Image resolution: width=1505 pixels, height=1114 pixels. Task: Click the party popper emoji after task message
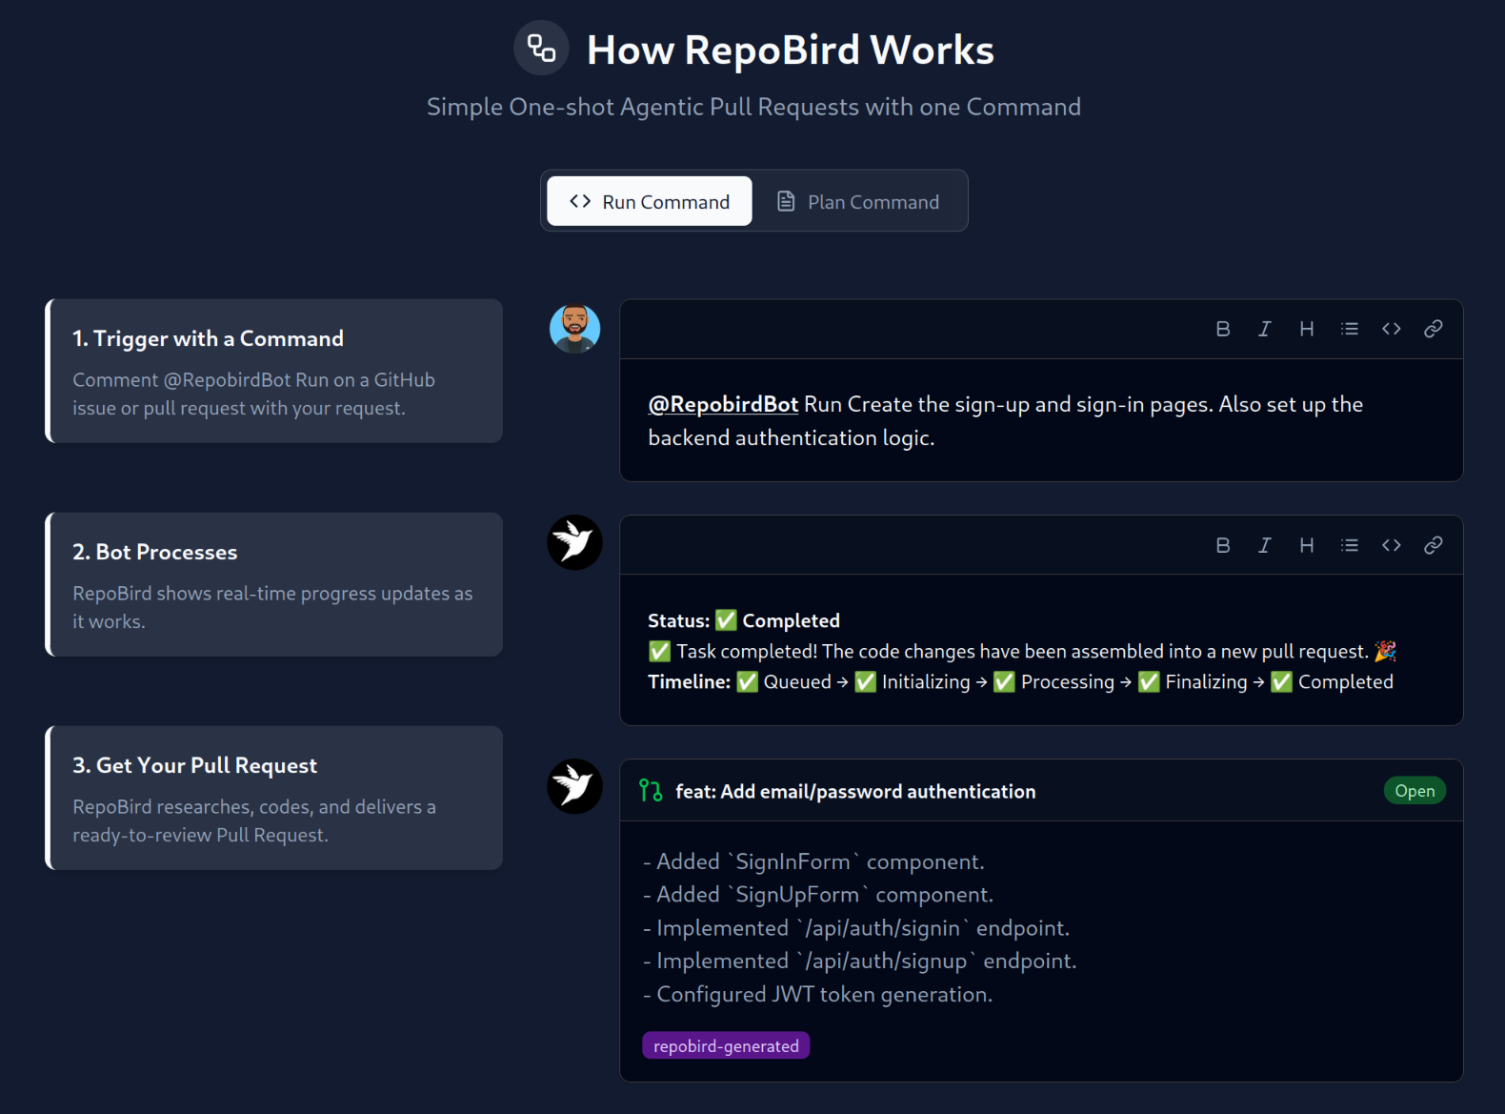[x=1385, y=651]
